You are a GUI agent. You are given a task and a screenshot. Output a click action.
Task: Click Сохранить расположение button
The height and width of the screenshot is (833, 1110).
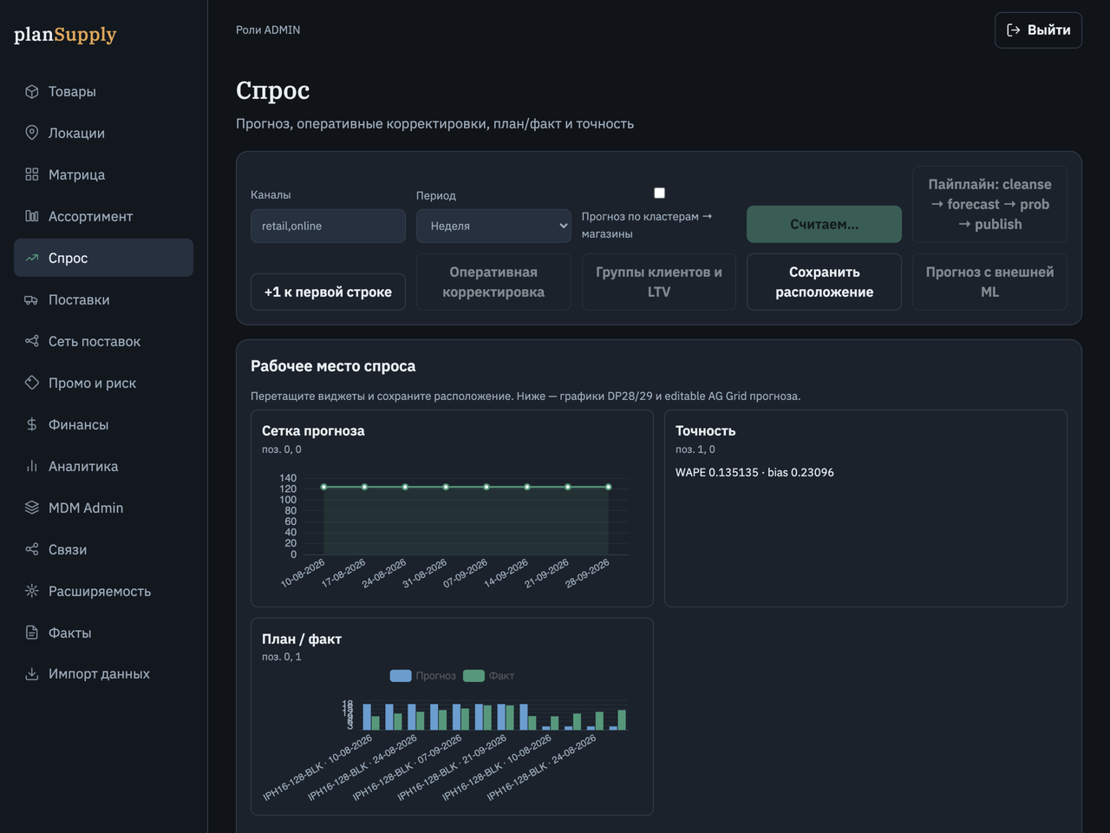pyautogui.click(x=824, y=282)
